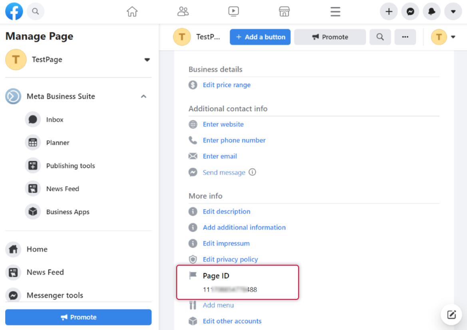Open the Marketplace storefront icon
This screenshot has height=330, width=467.
284,12
